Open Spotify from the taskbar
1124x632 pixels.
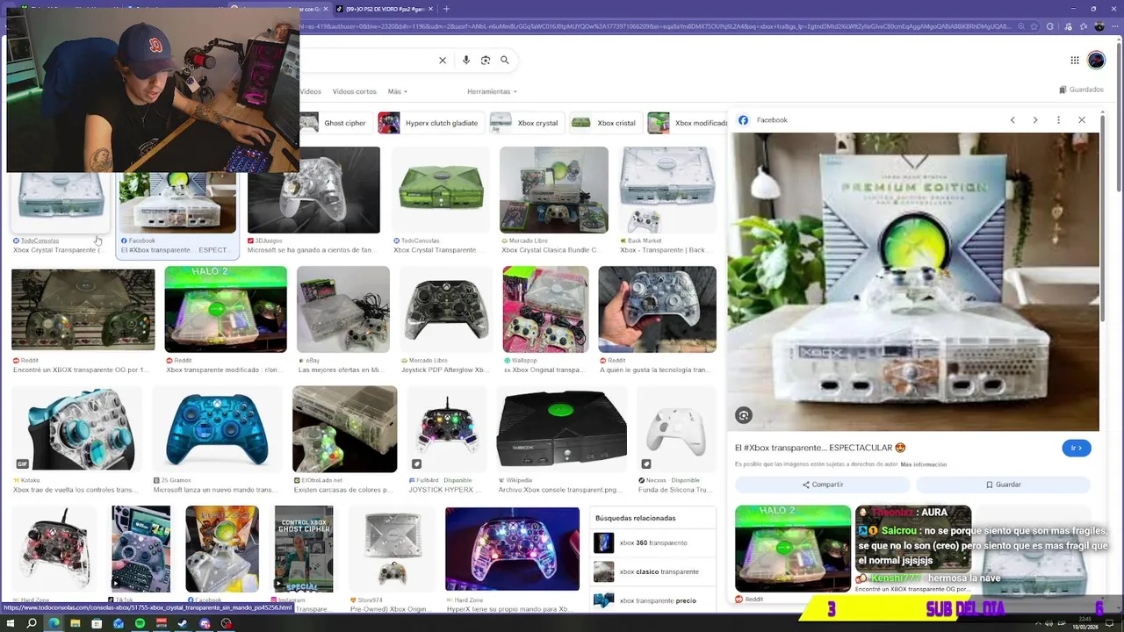[x=140, y=623]
